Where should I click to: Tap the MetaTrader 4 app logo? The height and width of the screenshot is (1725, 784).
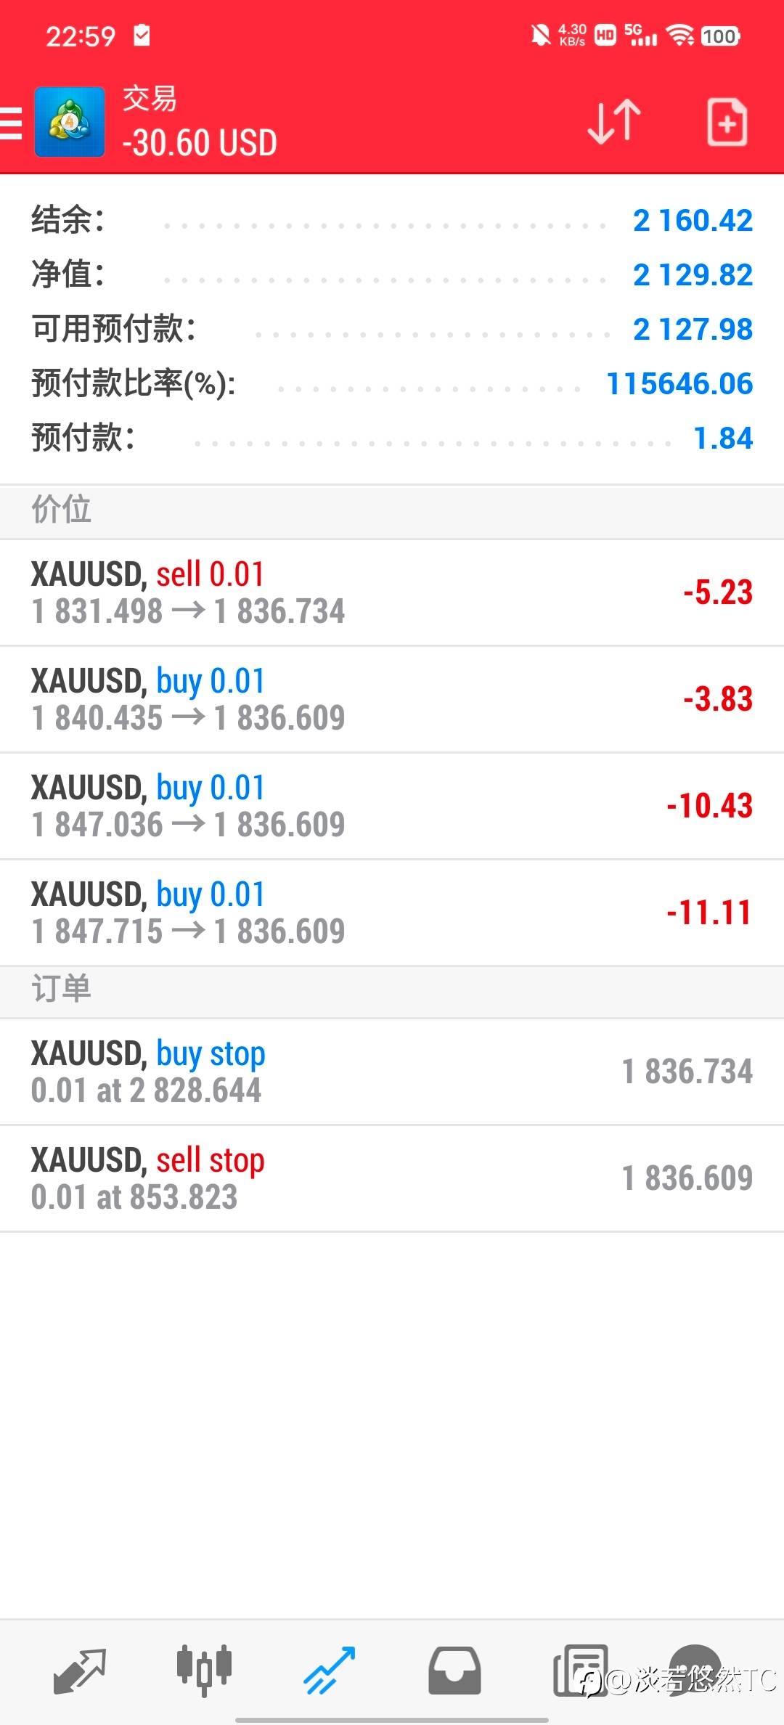pos(70,122)
